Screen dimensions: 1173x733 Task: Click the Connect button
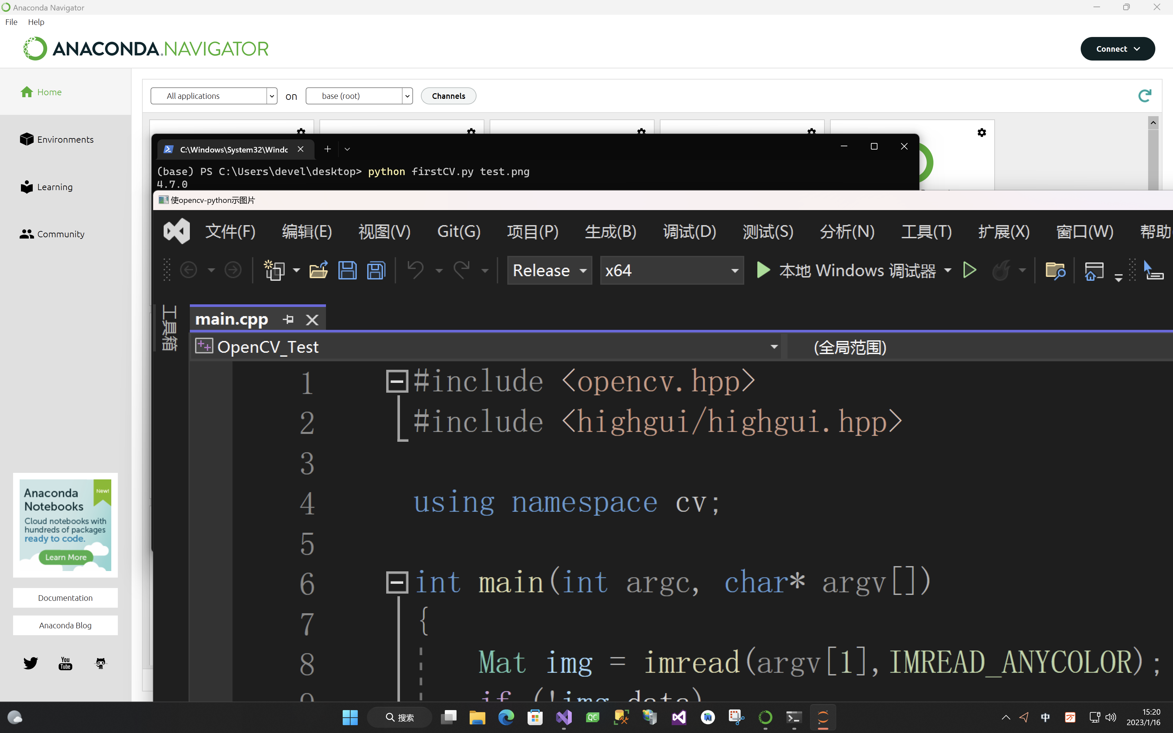(x=1117, y=49)
